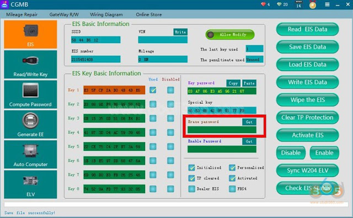Copy the key password
This screenshot has width=353, height=218.
[233, 83]
